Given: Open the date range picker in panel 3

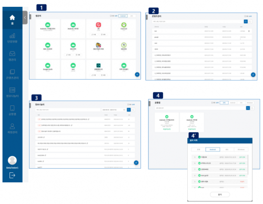Looking at the screenshot, I should click(114, 110).
